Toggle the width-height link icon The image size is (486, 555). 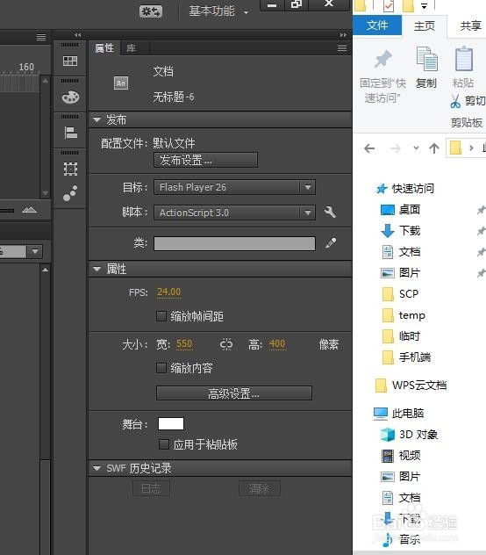(x=226, y=344)
